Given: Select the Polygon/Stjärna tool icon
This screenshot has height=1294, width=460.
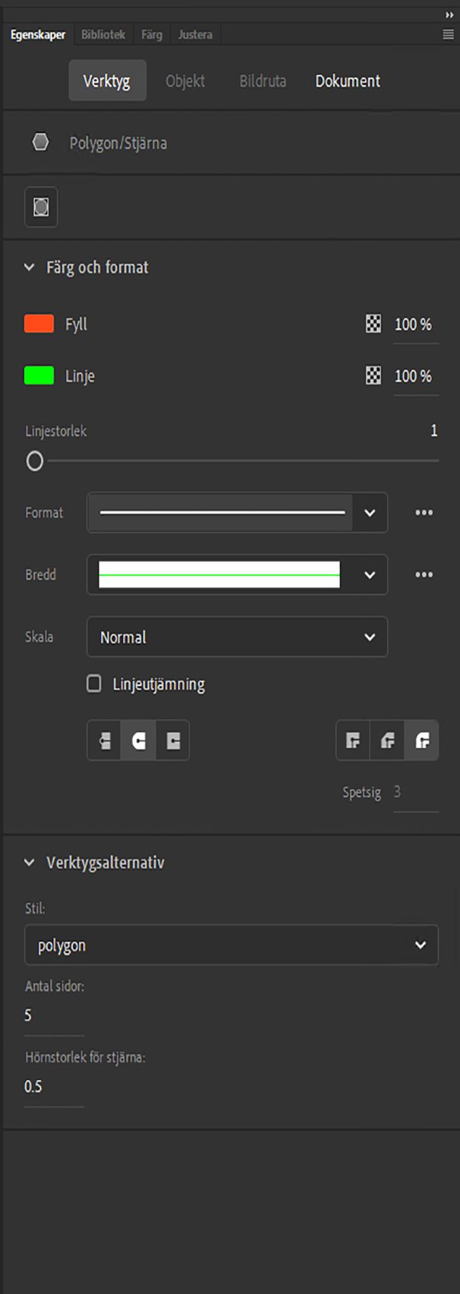Looking at the screenshot, I should coord(40,142).
